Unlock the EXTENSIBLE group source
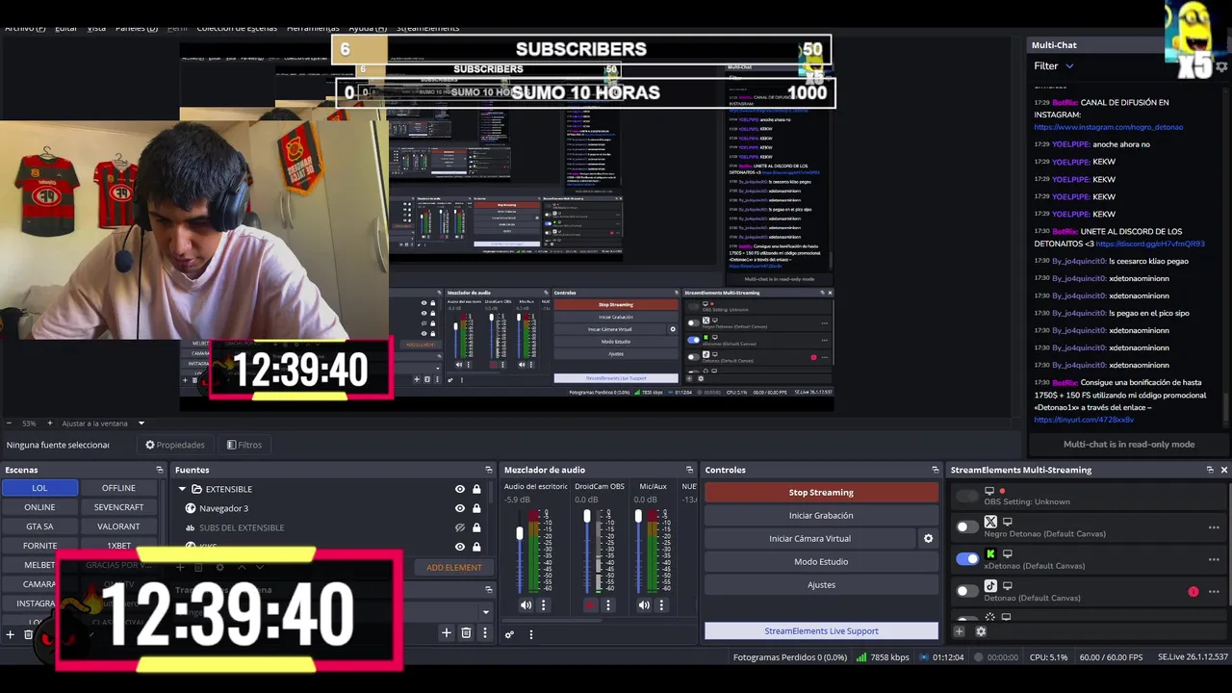The image size is (1232, 693). tap(476, 489)
